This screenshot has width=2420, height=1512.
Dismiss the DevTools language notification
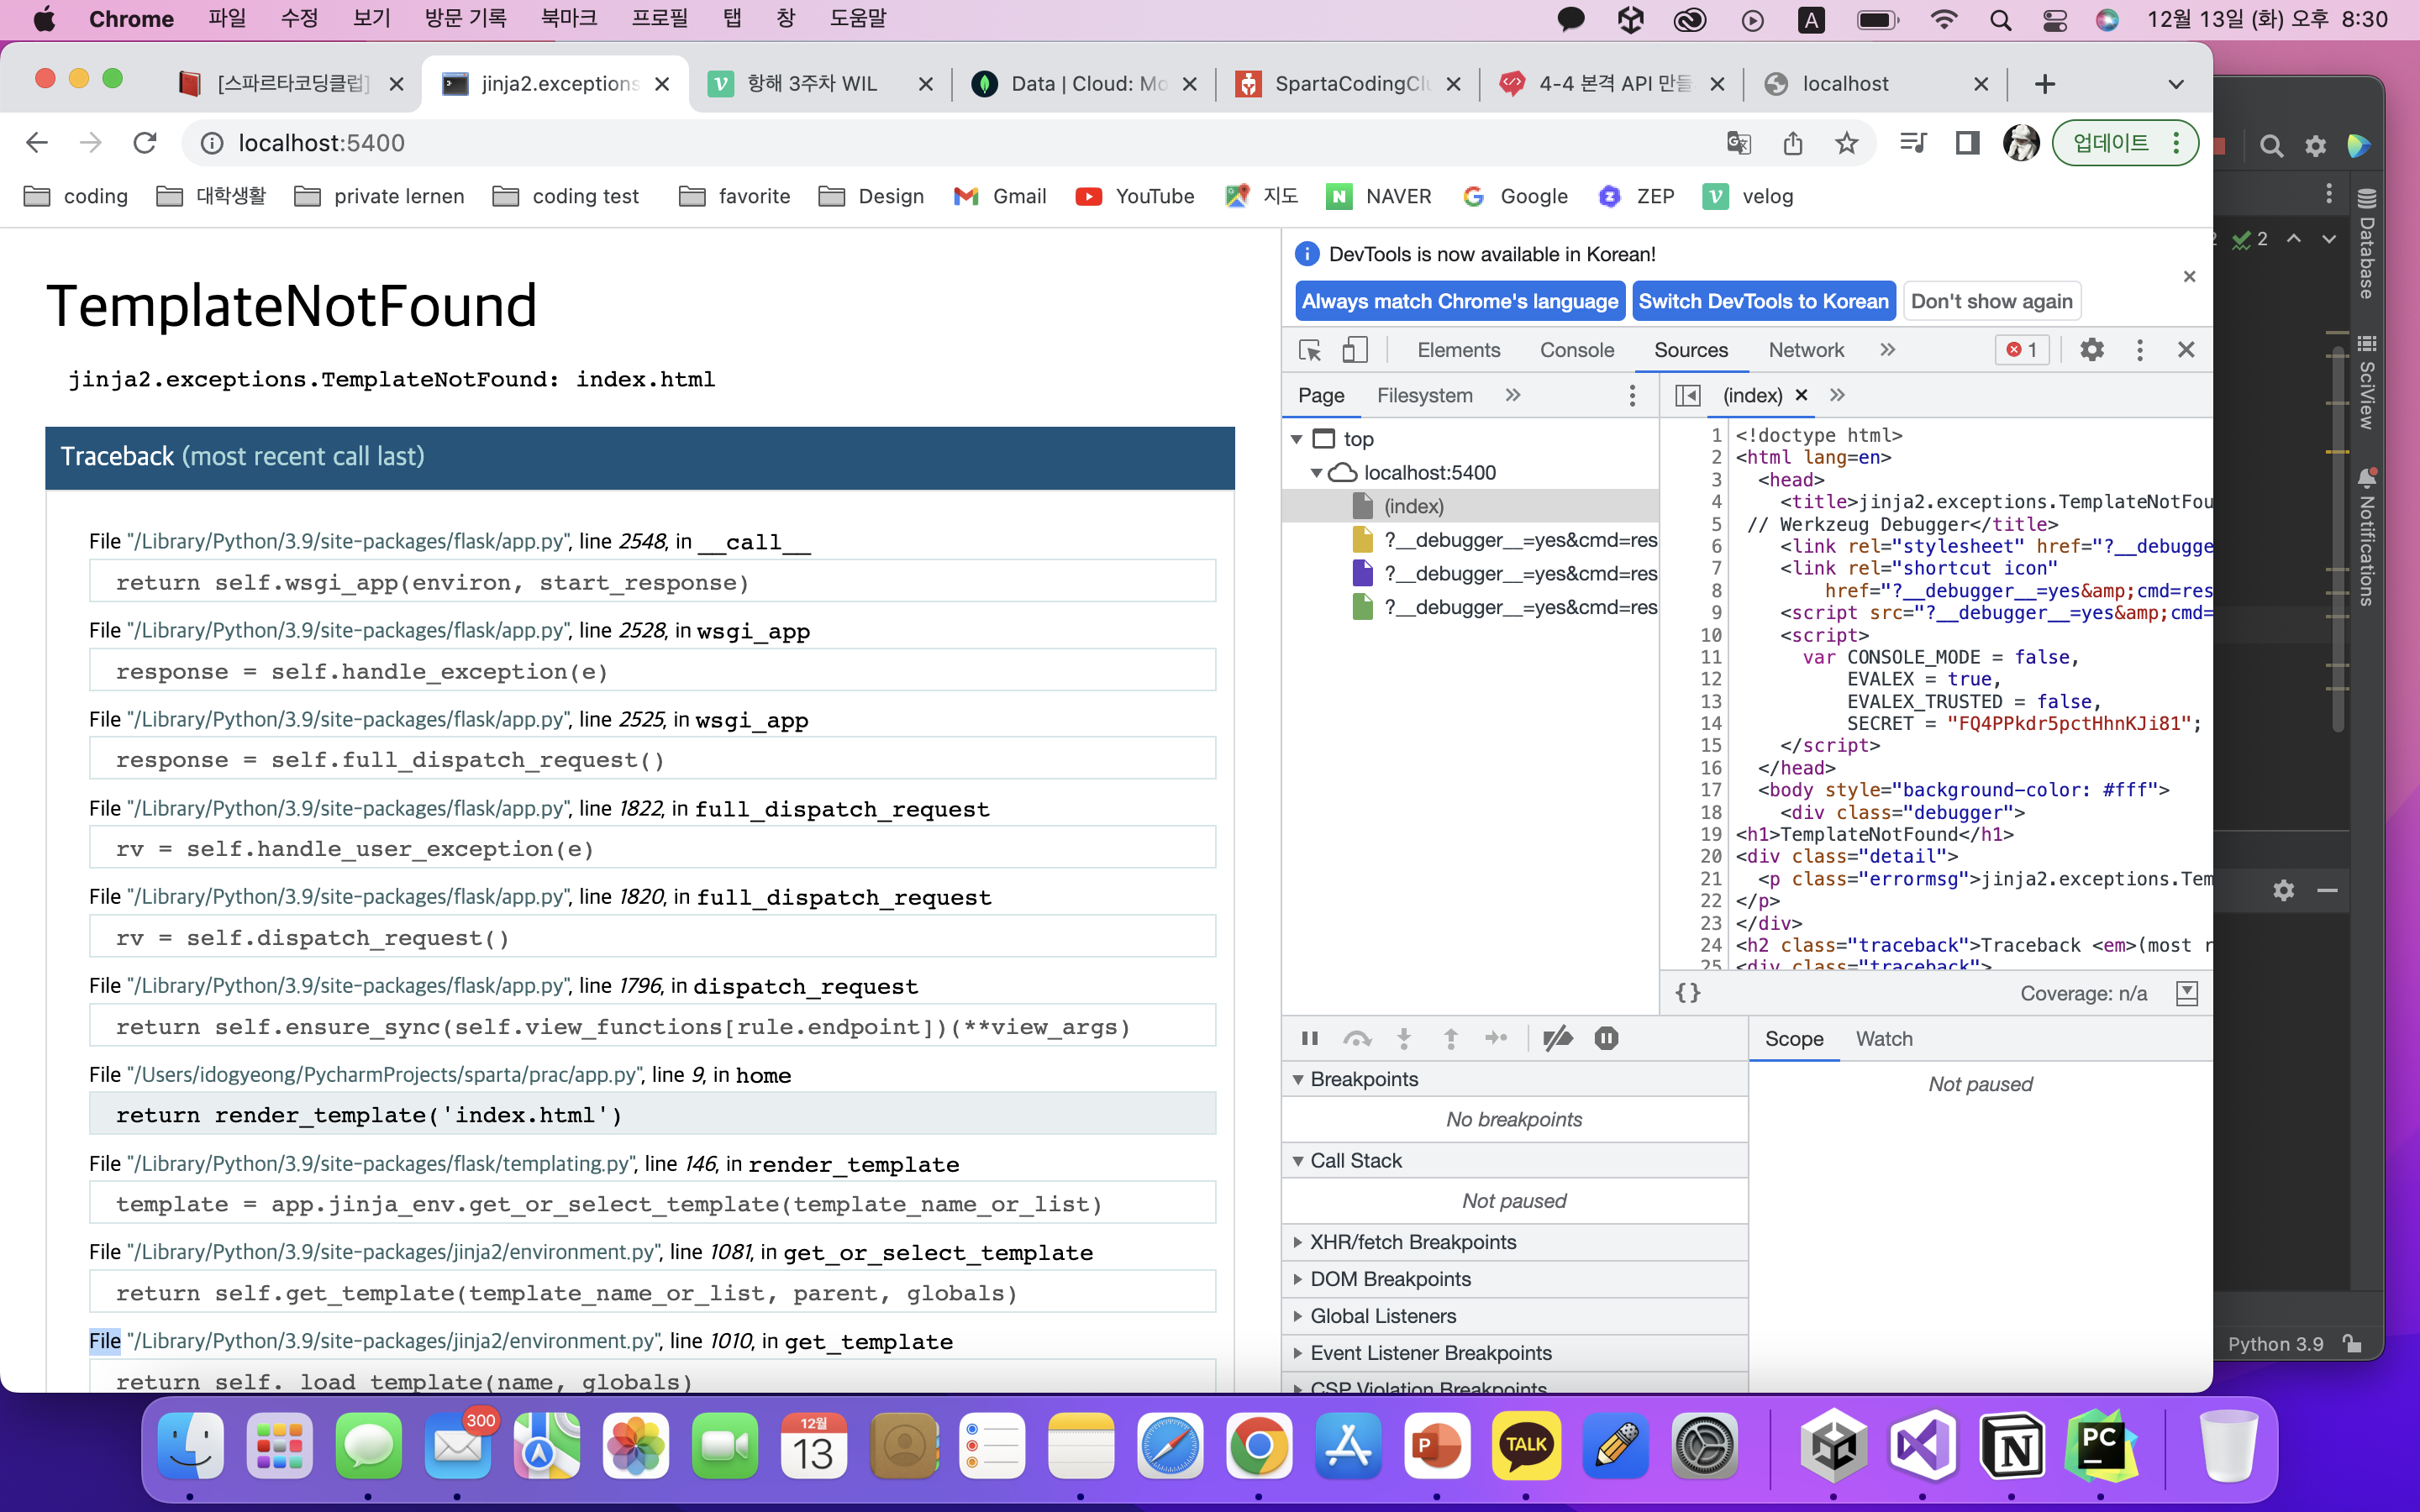click(2189, 276)
